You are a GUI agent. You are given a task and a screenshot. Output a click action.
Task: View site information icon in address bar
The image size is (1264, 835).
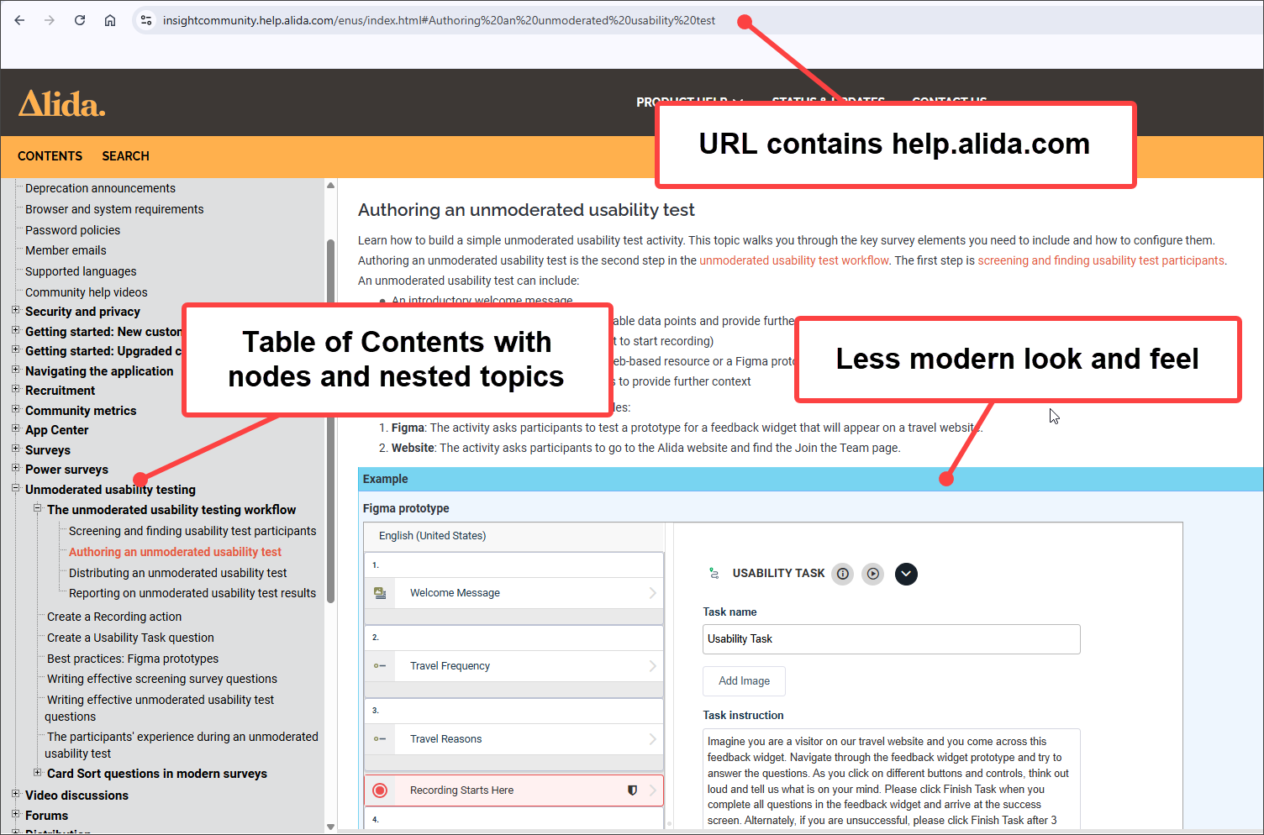(146, 20)
